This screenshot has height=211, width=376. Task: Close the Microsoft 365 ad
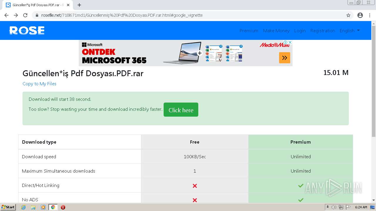point(290,42)
